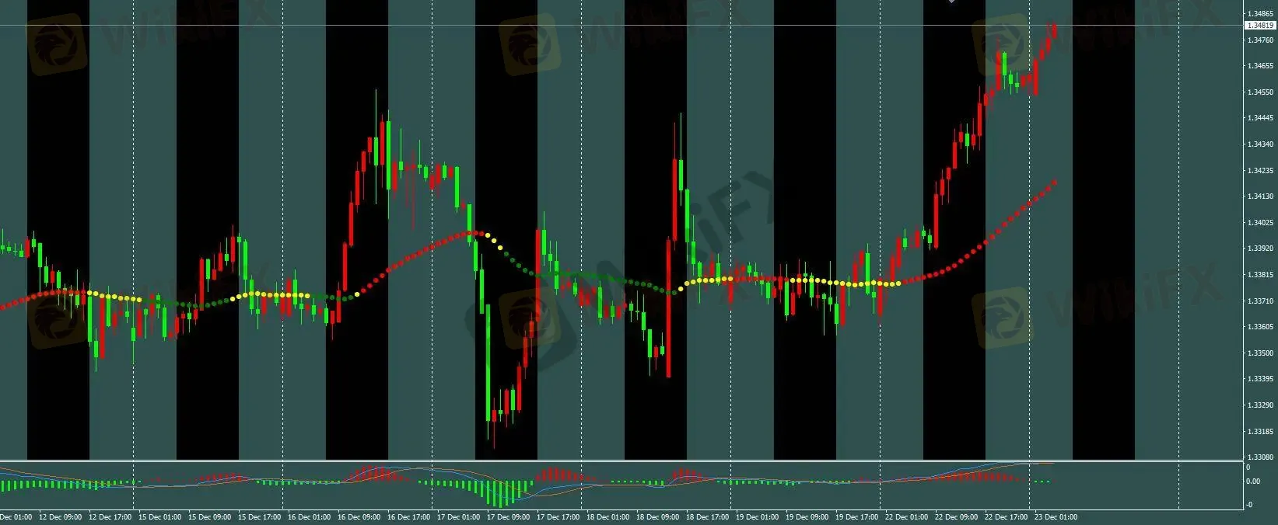Viewport: 1278px width, 525px height.
Task: Click the 1.33080 price axis value
Action: [x=1259, y=457]
